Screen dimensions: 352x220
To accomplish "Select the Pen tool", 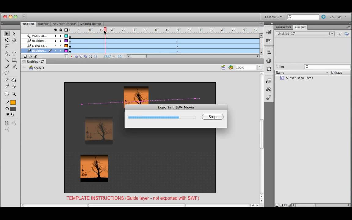I will [x=7, y=53].
